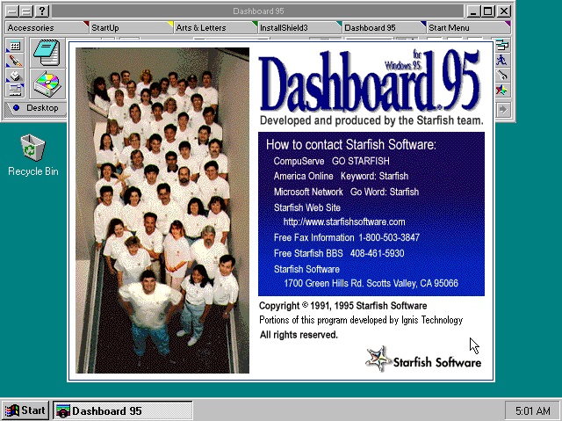The image size is (562, 421).
Task: Click 'Copyright © 1991, 1995 Starfish Software' text
Action: click(x=343, y=306)
